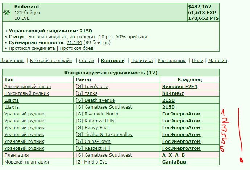Open the Политика tab
The width and height of the screenshot is (250, 170).
pos(142,61)
